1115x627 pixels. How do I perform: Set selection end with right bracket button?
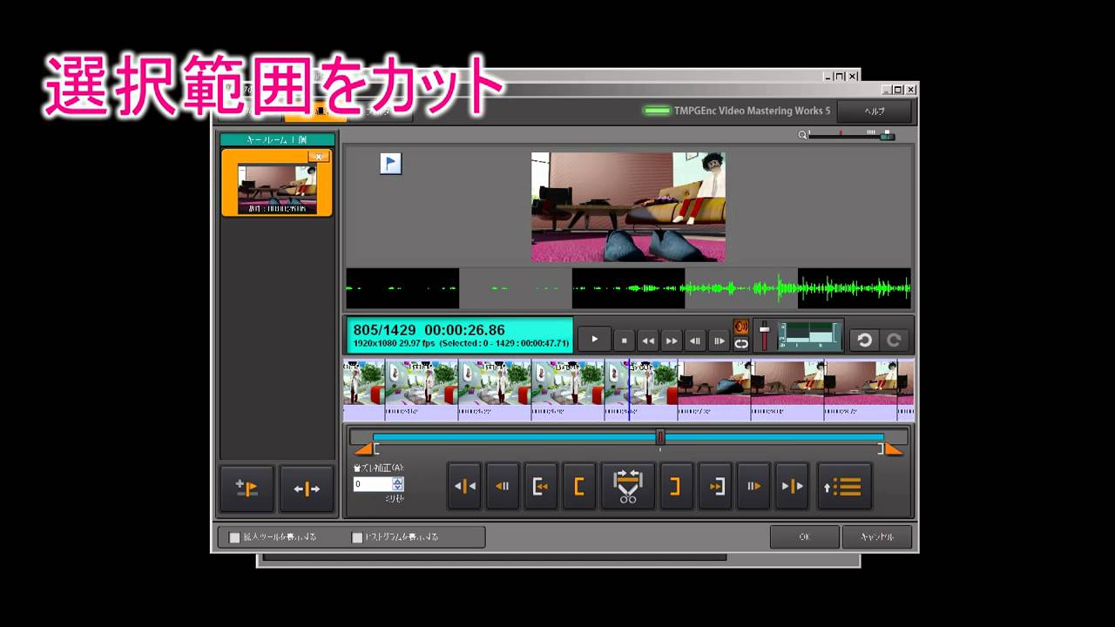point(674,487)
